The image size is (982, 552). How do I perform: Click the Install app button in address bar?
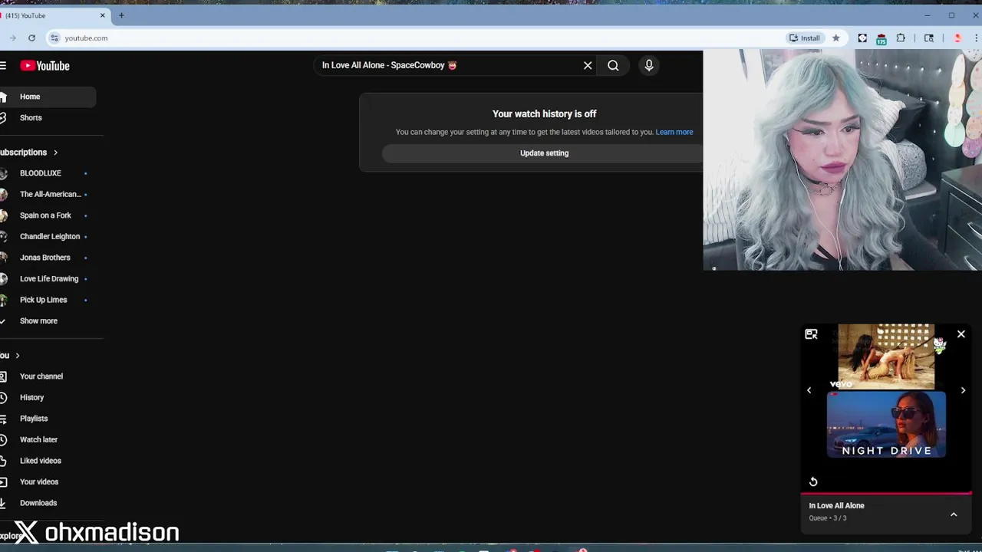click(804, 38)
